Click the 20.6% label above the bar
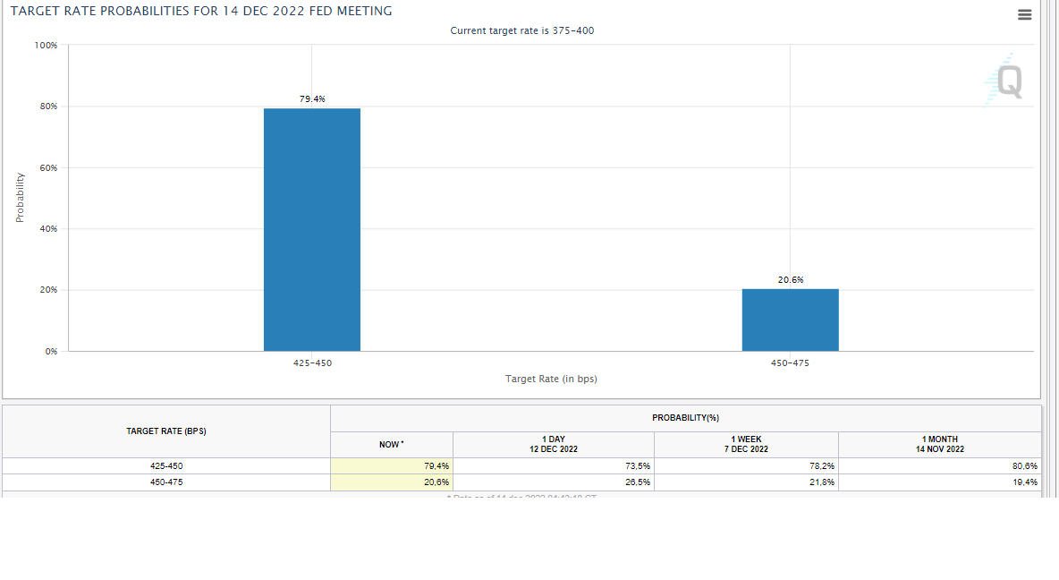Viewport: 1059px width, 580px height. pos(790,279)
